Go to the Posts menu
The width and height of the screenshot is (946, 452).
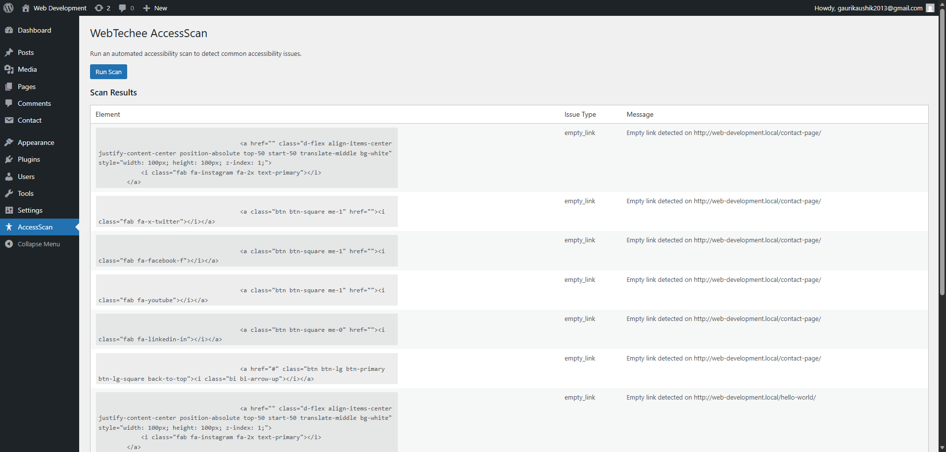tap(40, 52)
